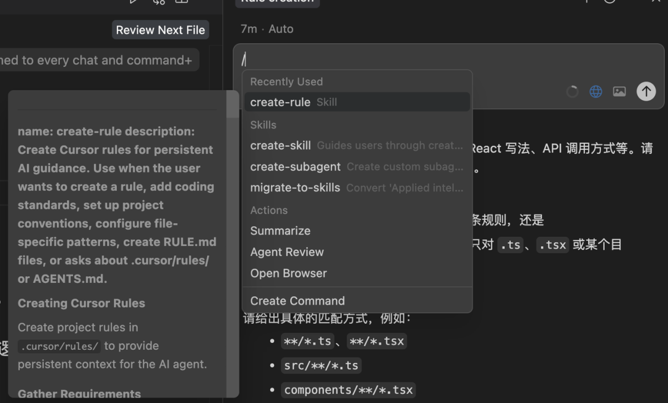
Task: Click the Review Next File button
Action: coord(160,30)
